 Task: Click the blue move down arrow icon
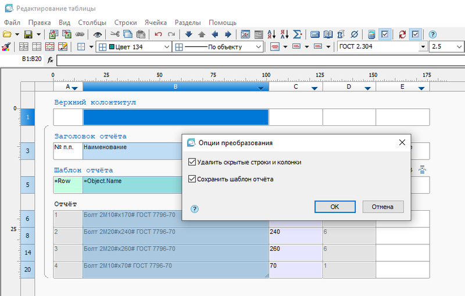[188, 34]
